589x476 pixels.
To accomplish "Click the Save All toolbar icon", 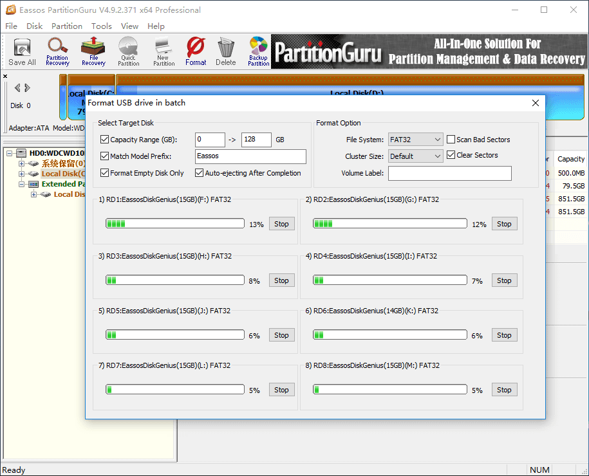I will pos(22,52).
